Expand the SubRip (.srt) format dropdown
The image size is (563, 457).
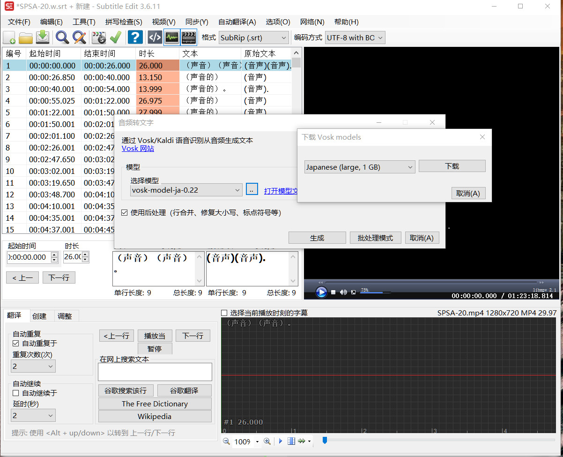pyautogui.click(x=254, y=38)
